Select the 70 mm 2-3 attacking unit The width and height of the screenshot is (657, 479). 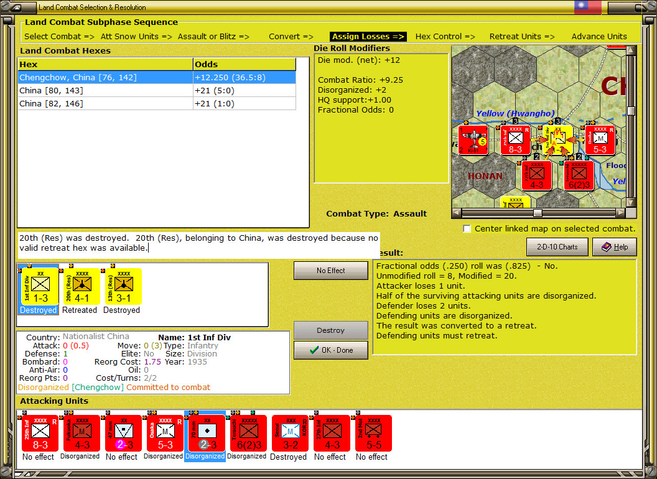click(x=207, y=434)
